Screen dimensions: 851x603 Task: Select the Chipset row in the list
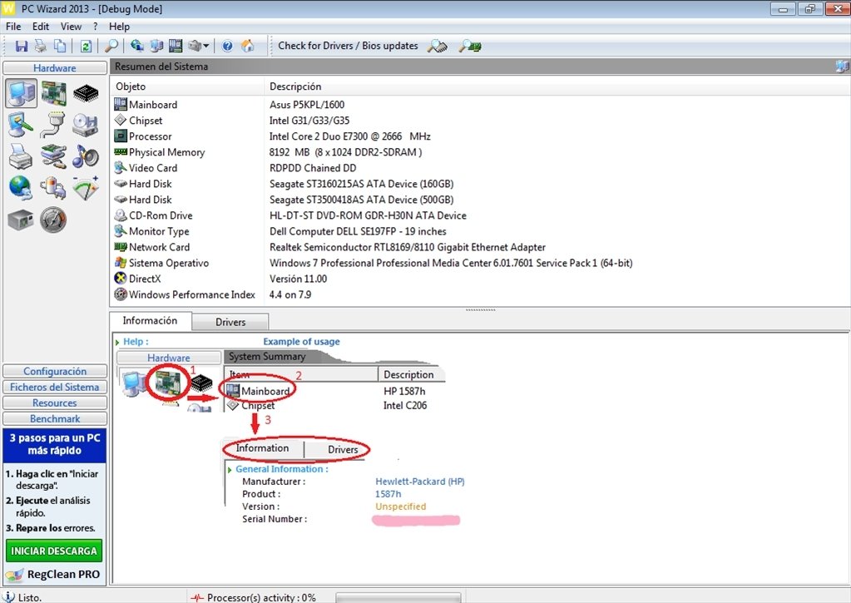[480, 121]
